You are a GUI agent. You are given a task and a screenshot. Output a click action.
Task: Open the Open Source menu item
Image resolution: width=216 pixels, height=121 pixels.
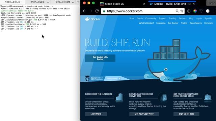click(x=196, y=23)
